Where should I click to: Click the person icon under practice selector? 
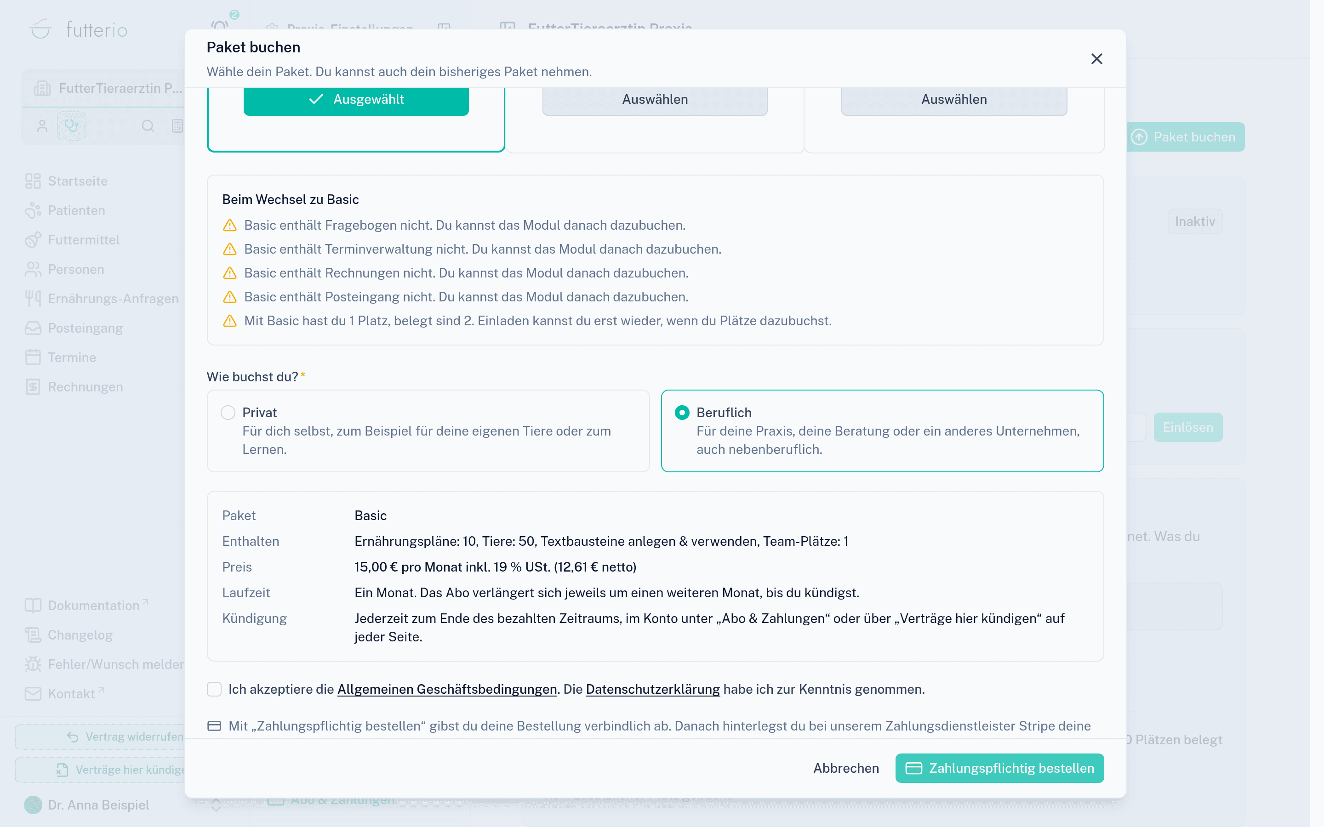[42, 126]
